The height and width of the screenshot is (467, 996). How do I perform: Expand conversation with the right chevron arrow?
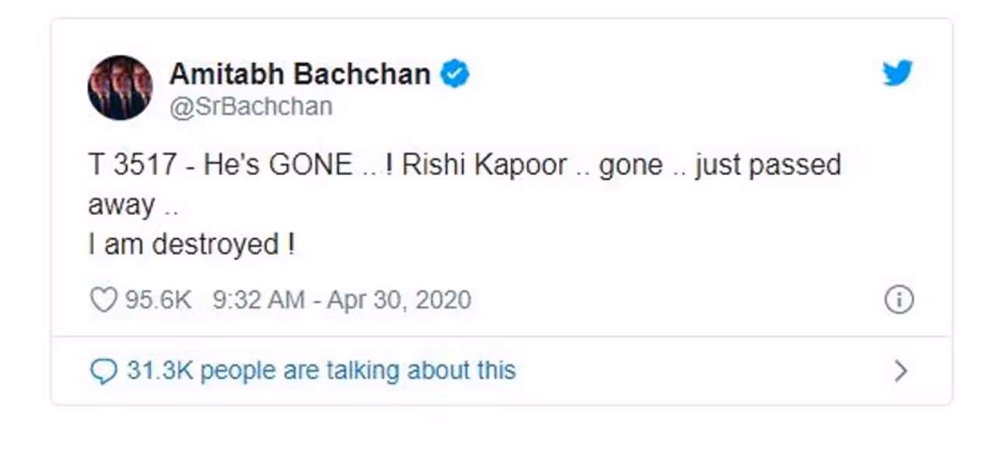[901, 371]
